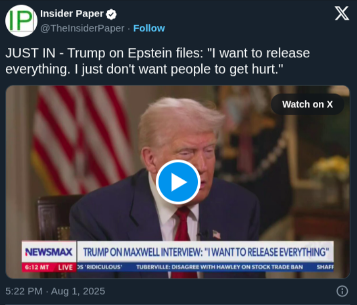The width and height of the screenshot is (357, 305).
Task: Click the blue verified checkmark badge
Action: coord(111,14)
